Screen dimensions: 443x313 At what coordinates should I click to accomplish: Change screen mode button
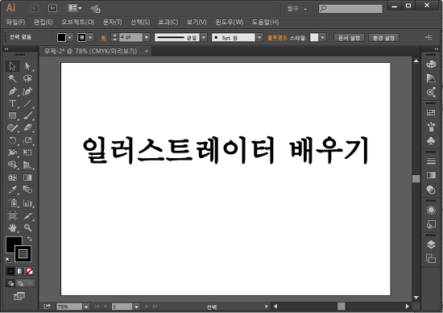19,296
